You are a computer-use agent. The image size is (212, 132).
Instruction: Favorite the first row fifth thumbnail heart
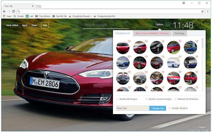tap(197, 41)
